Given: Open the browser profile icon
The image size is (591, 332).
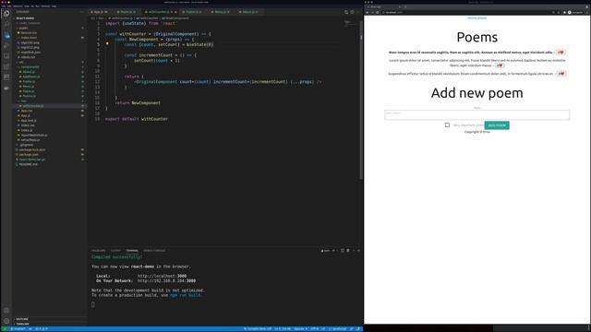Looking at the screenshot, I should point(570,12).
